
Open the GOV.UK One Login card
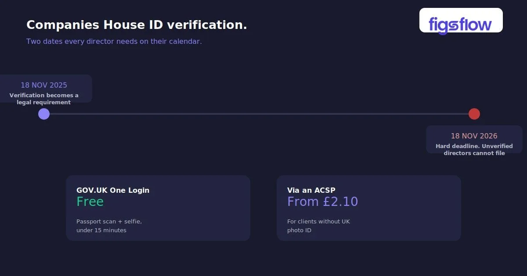pyautogui.click(x=158, y=208)
